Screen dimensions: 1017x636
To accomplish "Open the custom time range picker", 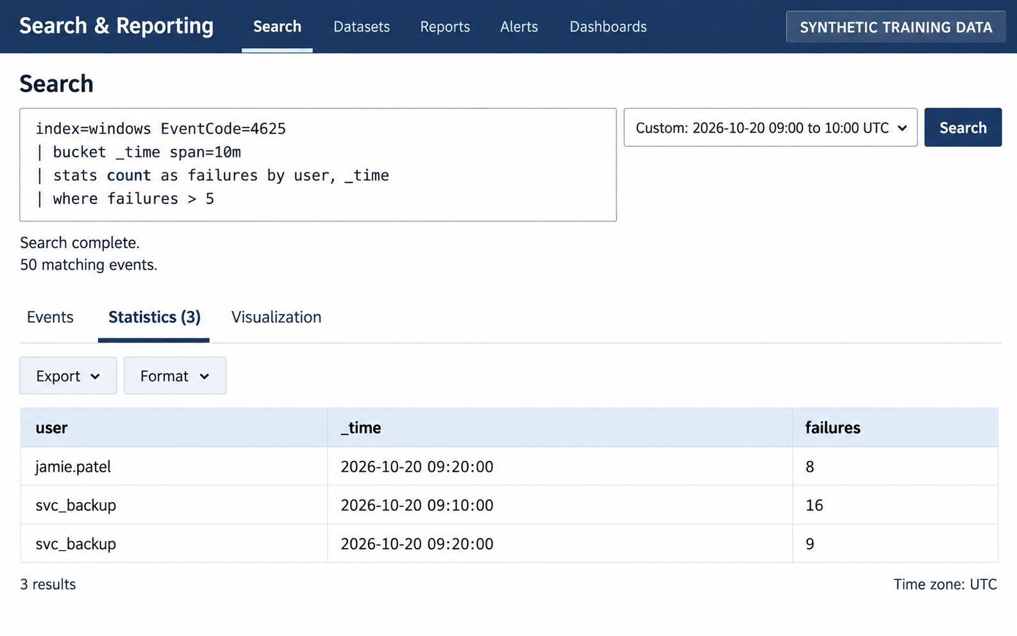I will click(770, 128).
